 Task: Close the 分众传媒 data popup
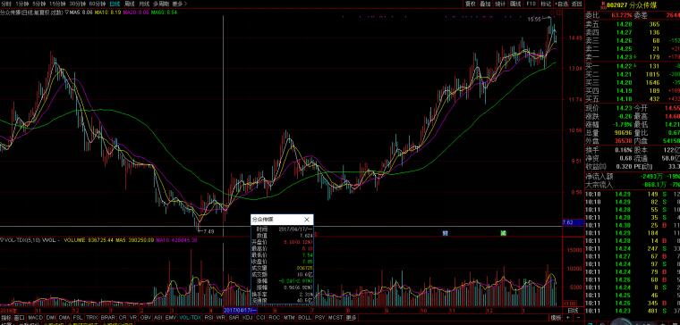[x=307, y=220]
